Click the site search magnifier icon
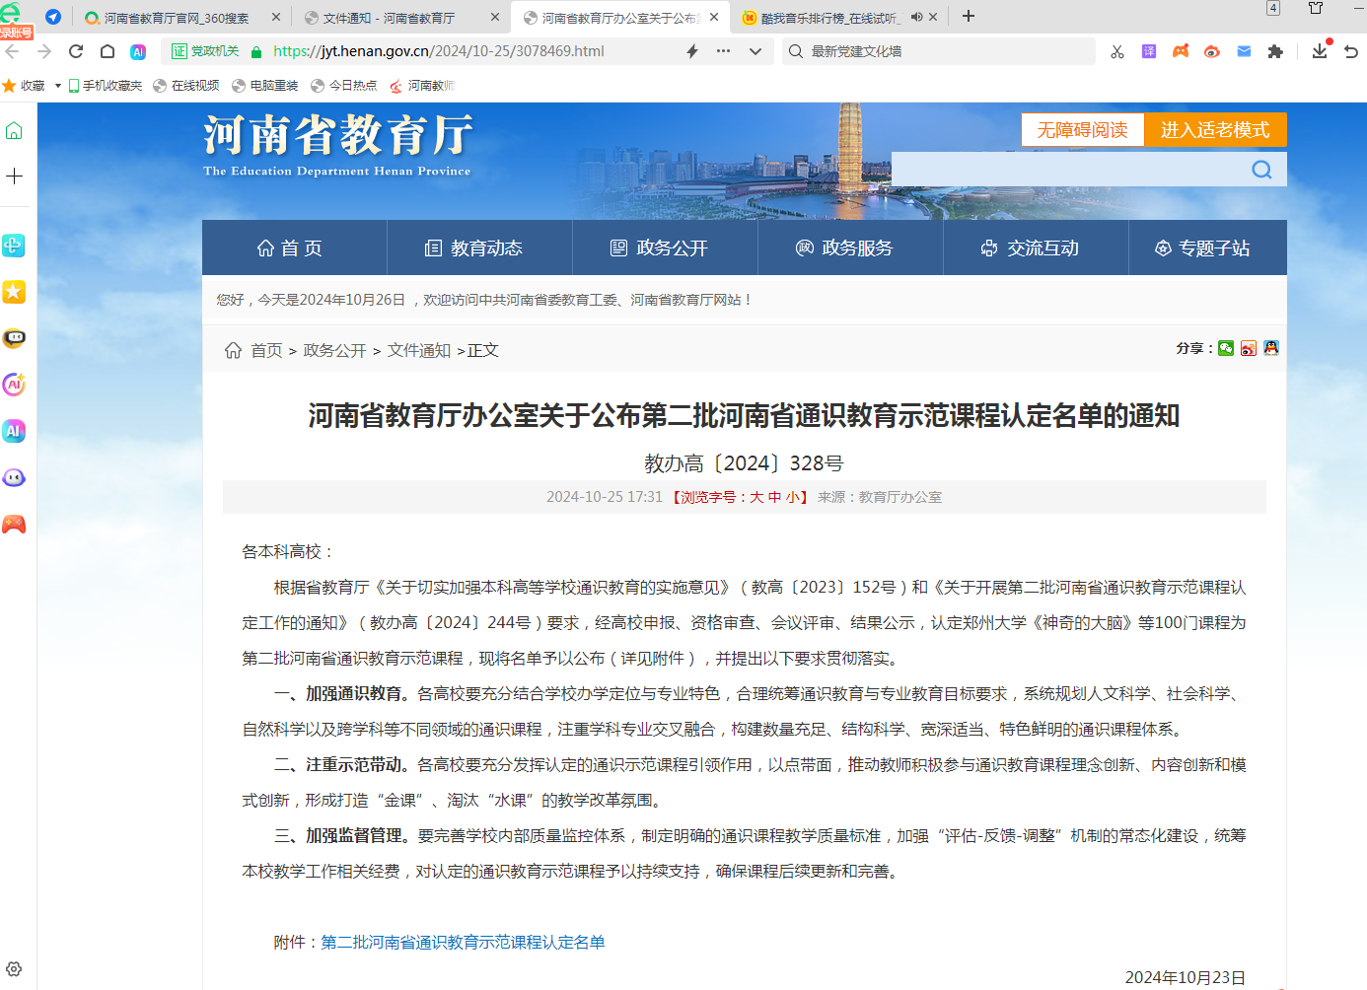The image size is (1367, 990). [1261, 170]
